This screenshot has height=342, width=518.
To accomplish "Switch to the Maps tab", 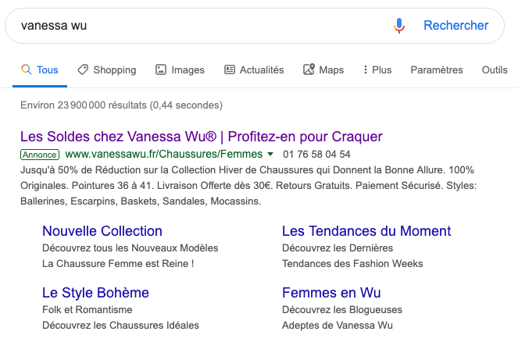I will 323,69.
